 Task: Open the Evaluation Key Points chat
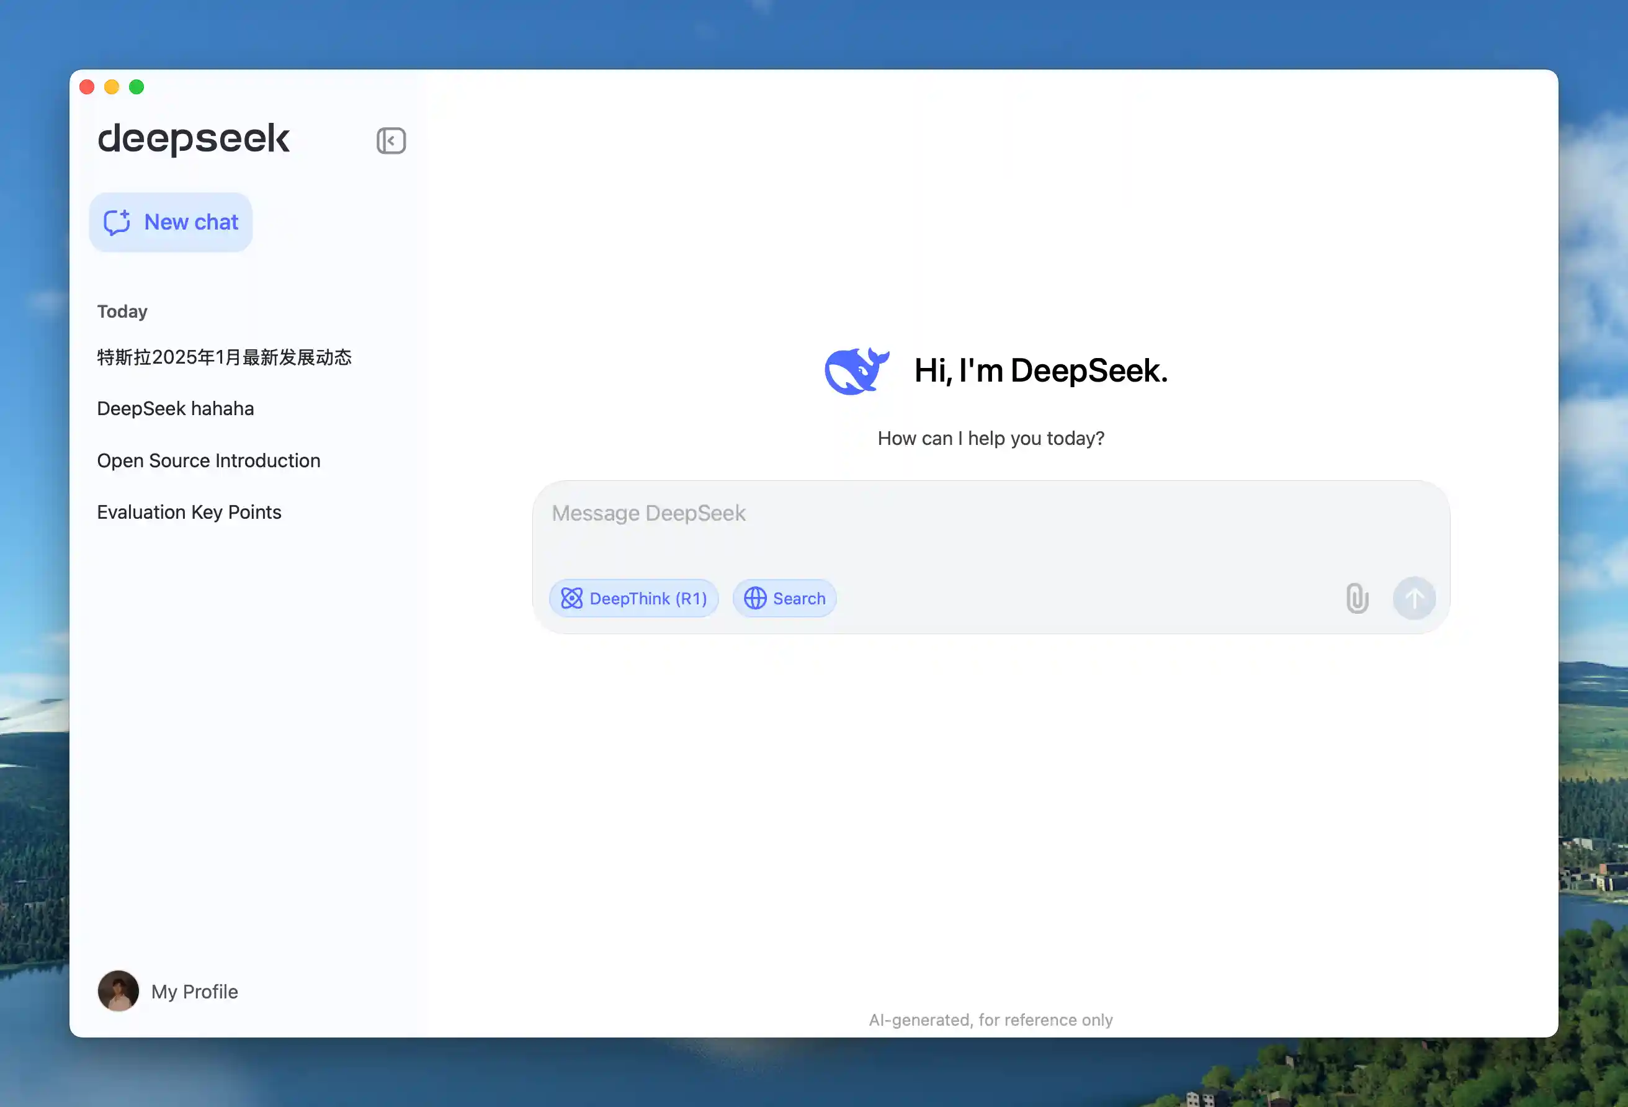pos(189,512)
